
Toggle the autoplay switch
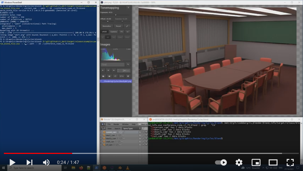point(221,162)
